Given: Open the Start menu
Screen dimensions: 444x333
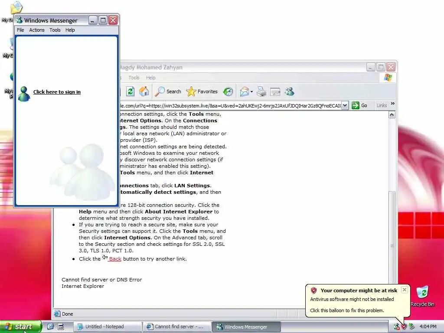Looking at the screenshot, I should coord(21,326).
